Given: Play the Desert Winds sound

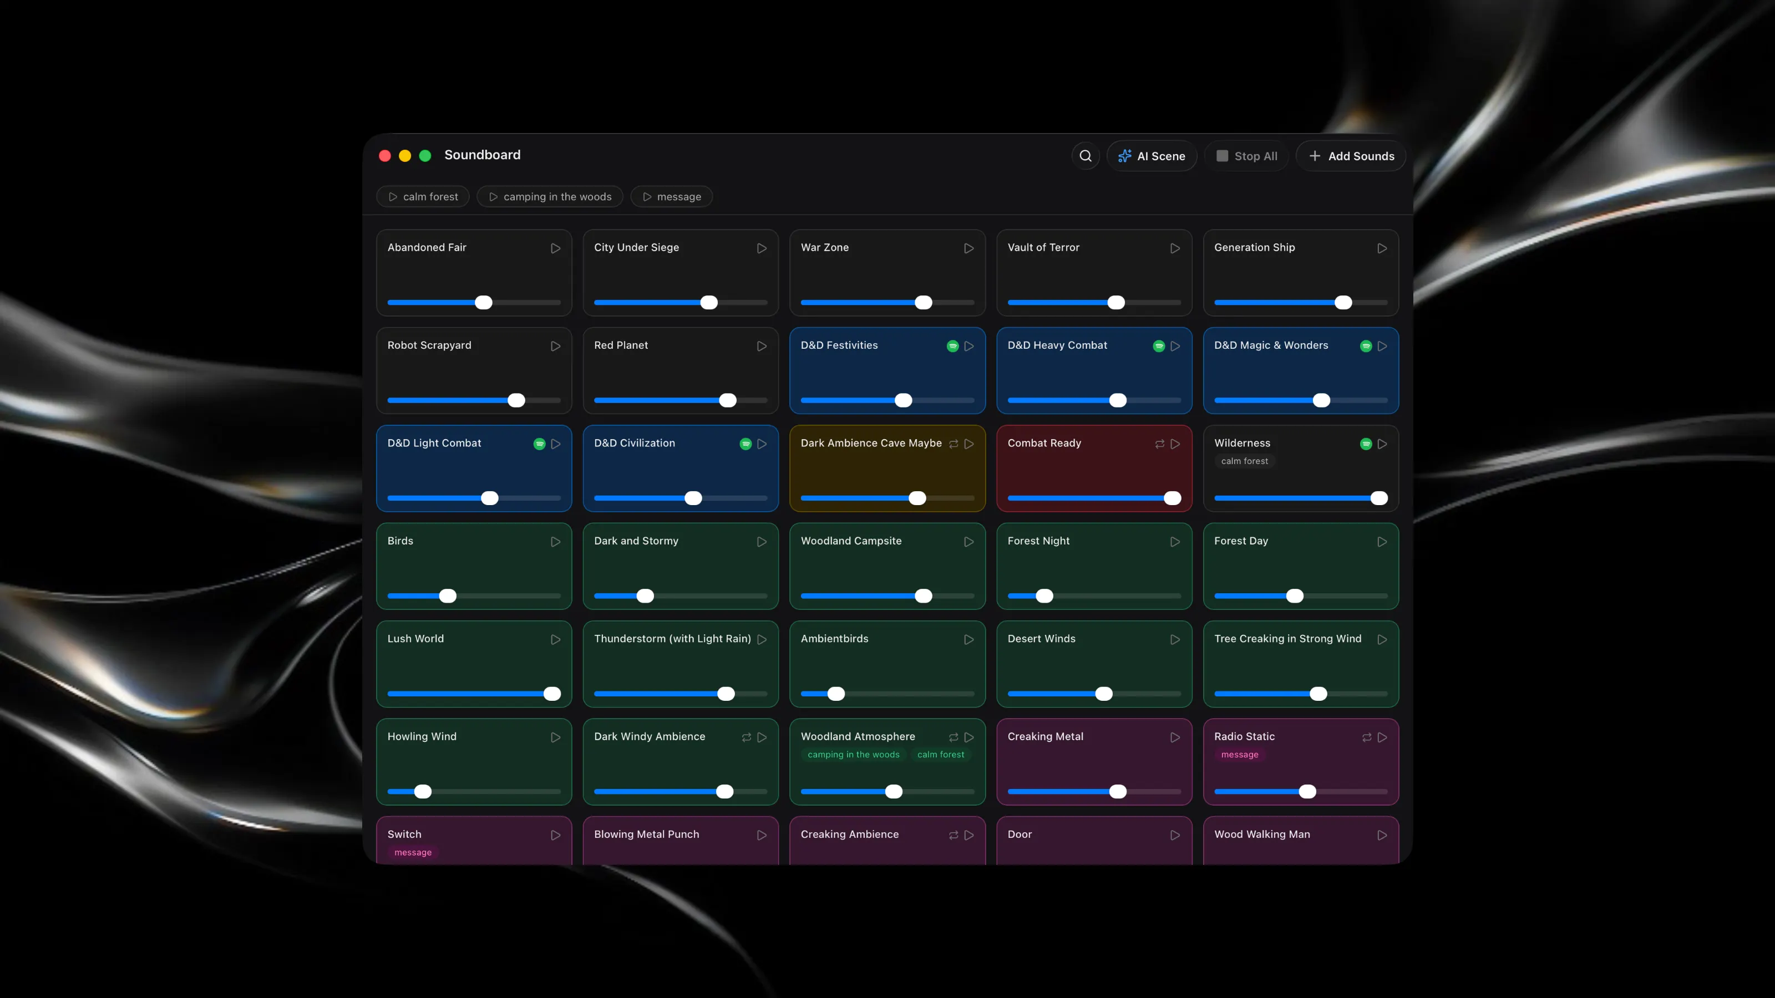Looking at the screenshot, I should pos(1175,639).
